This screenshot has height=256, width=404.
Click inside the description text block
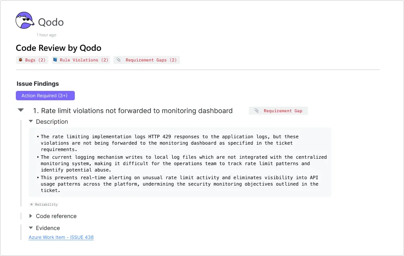180,163
